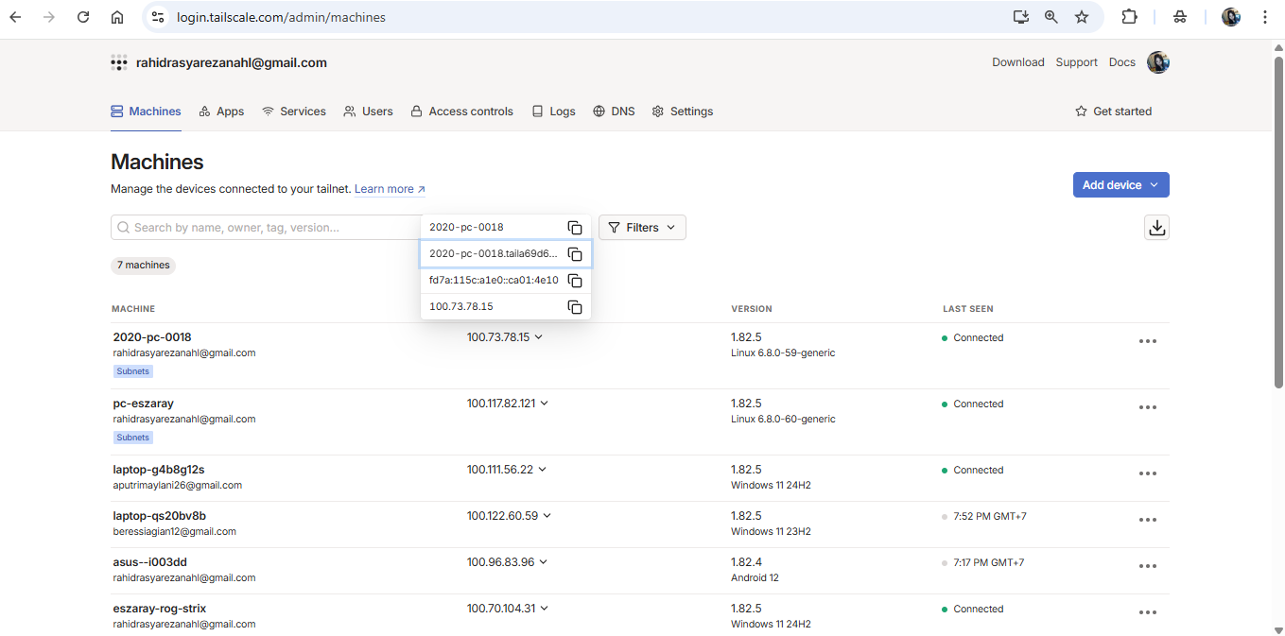The height and width of the screenshot is (636, 1285).
Task: Open options menu for 2020-pc-0018
Action: pyautogui.click(x=1148, y=342)
